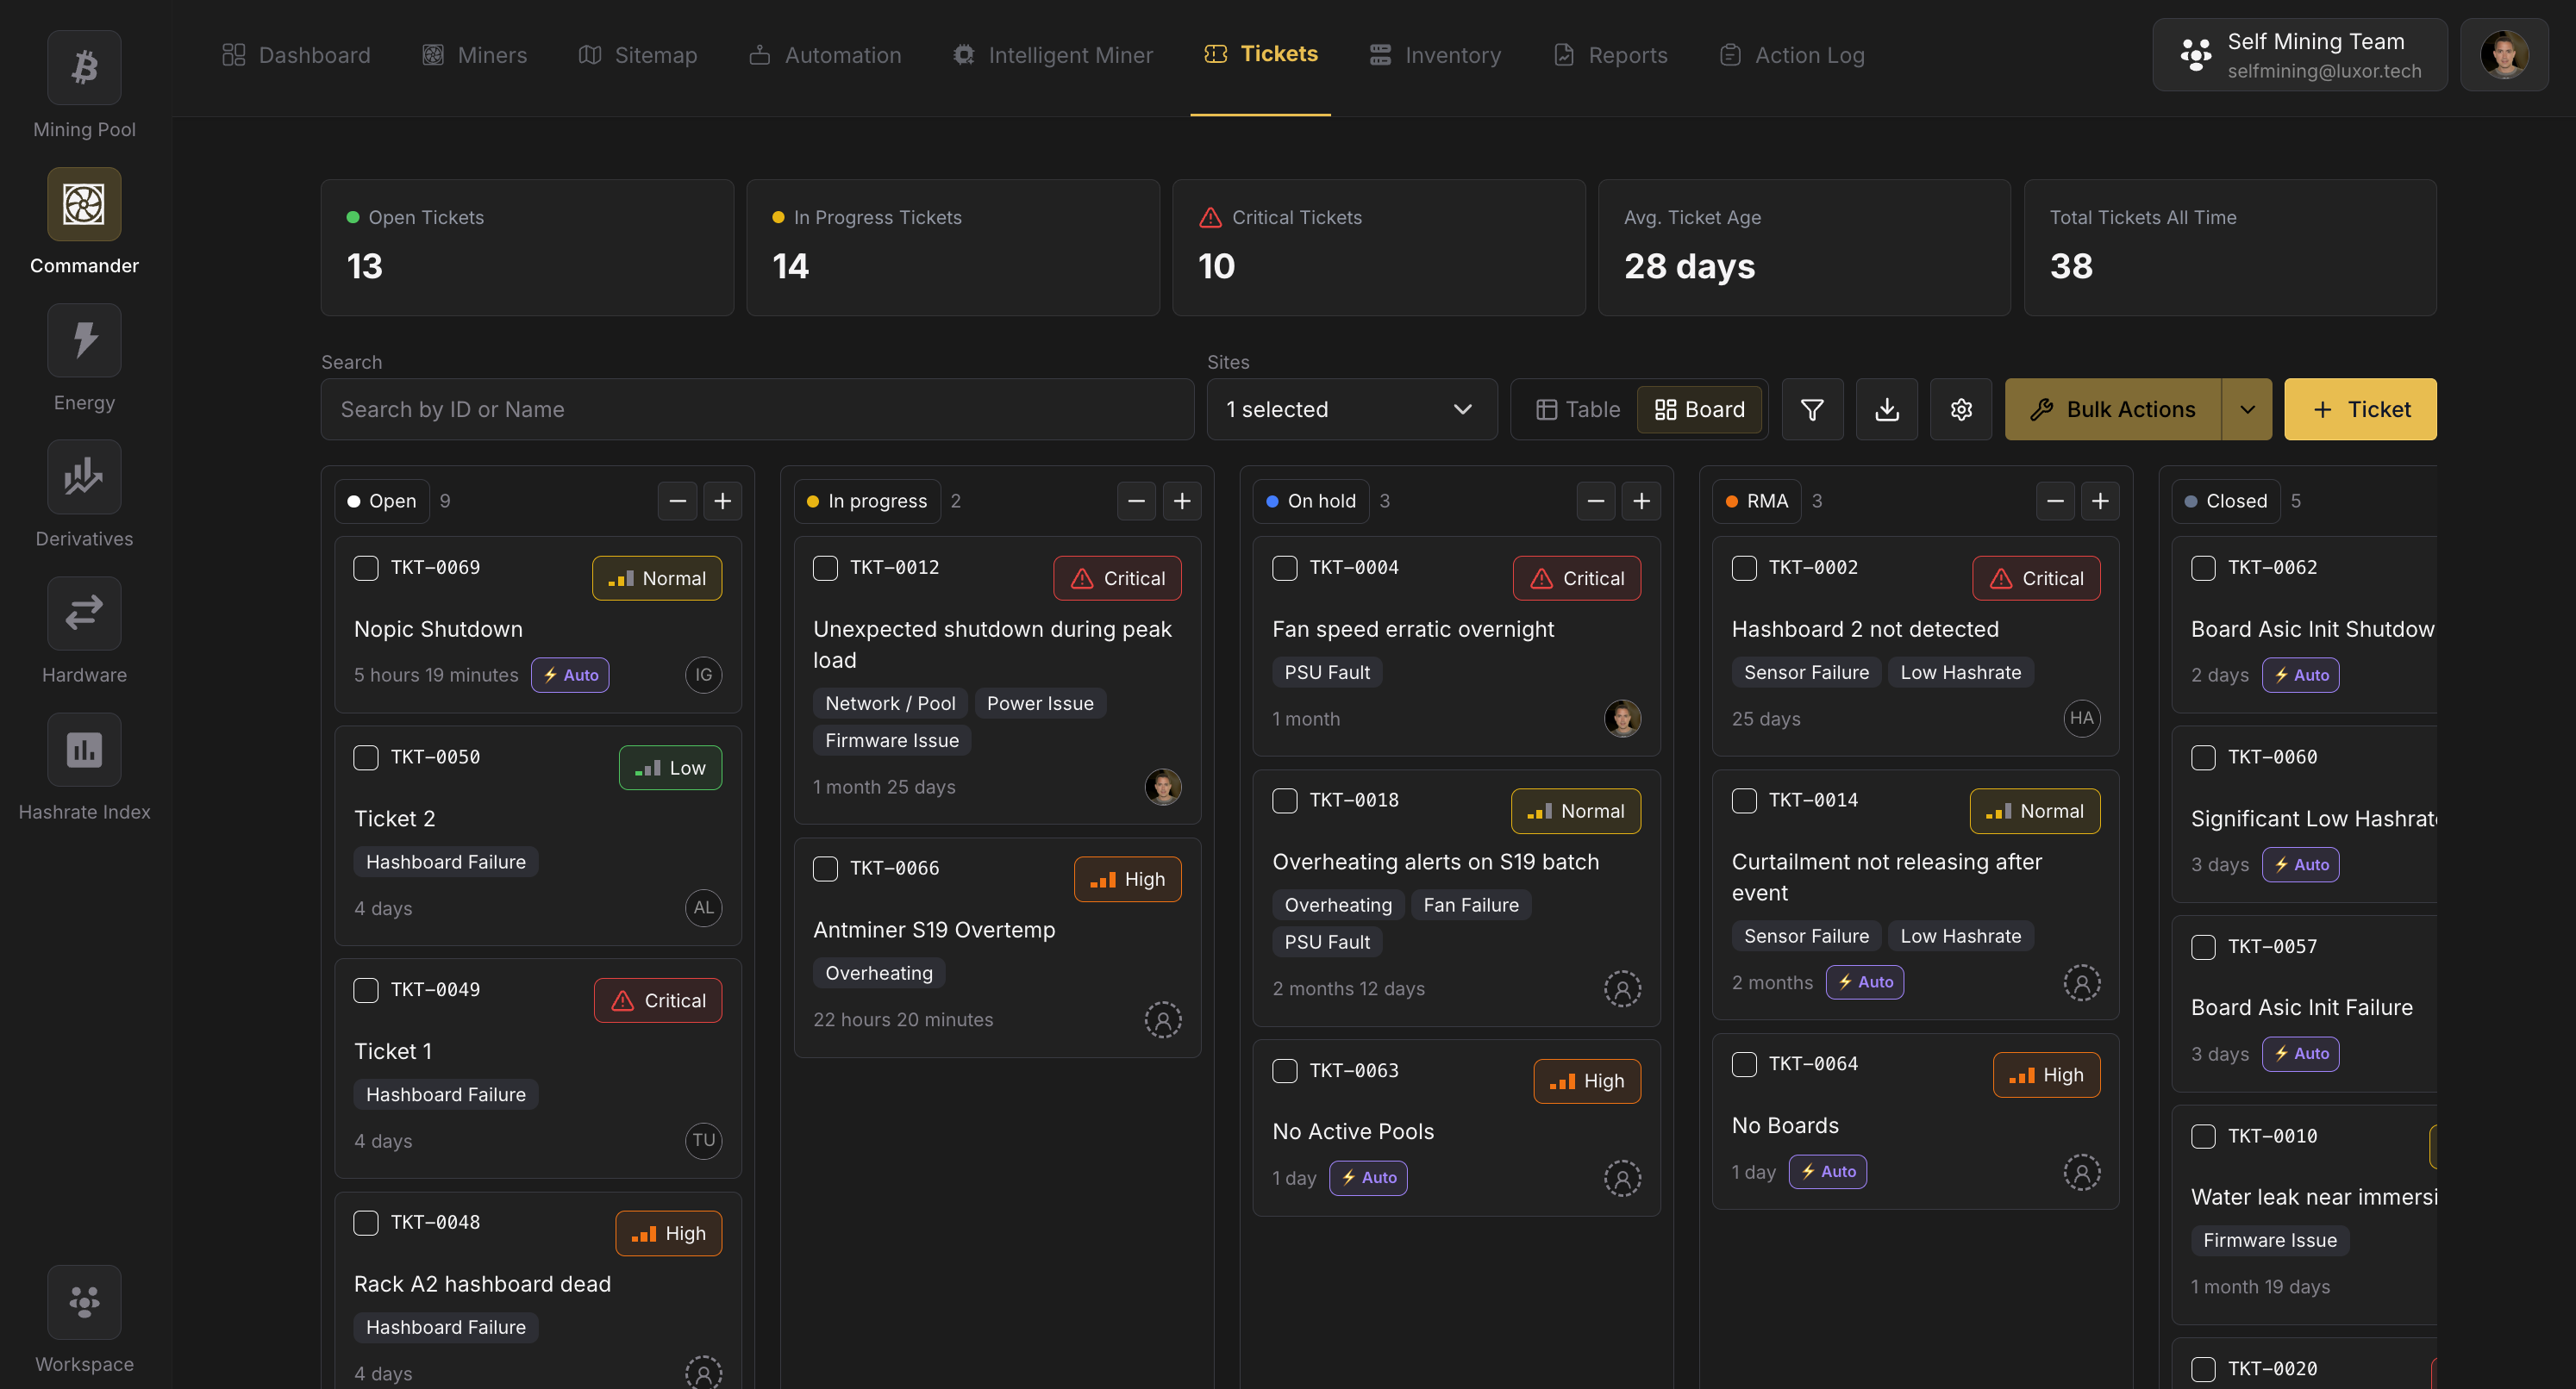Check the TKT-0002 ticket checkbox
Viewport: 2576px width, 1389px height.
[x=1743, y=568]
